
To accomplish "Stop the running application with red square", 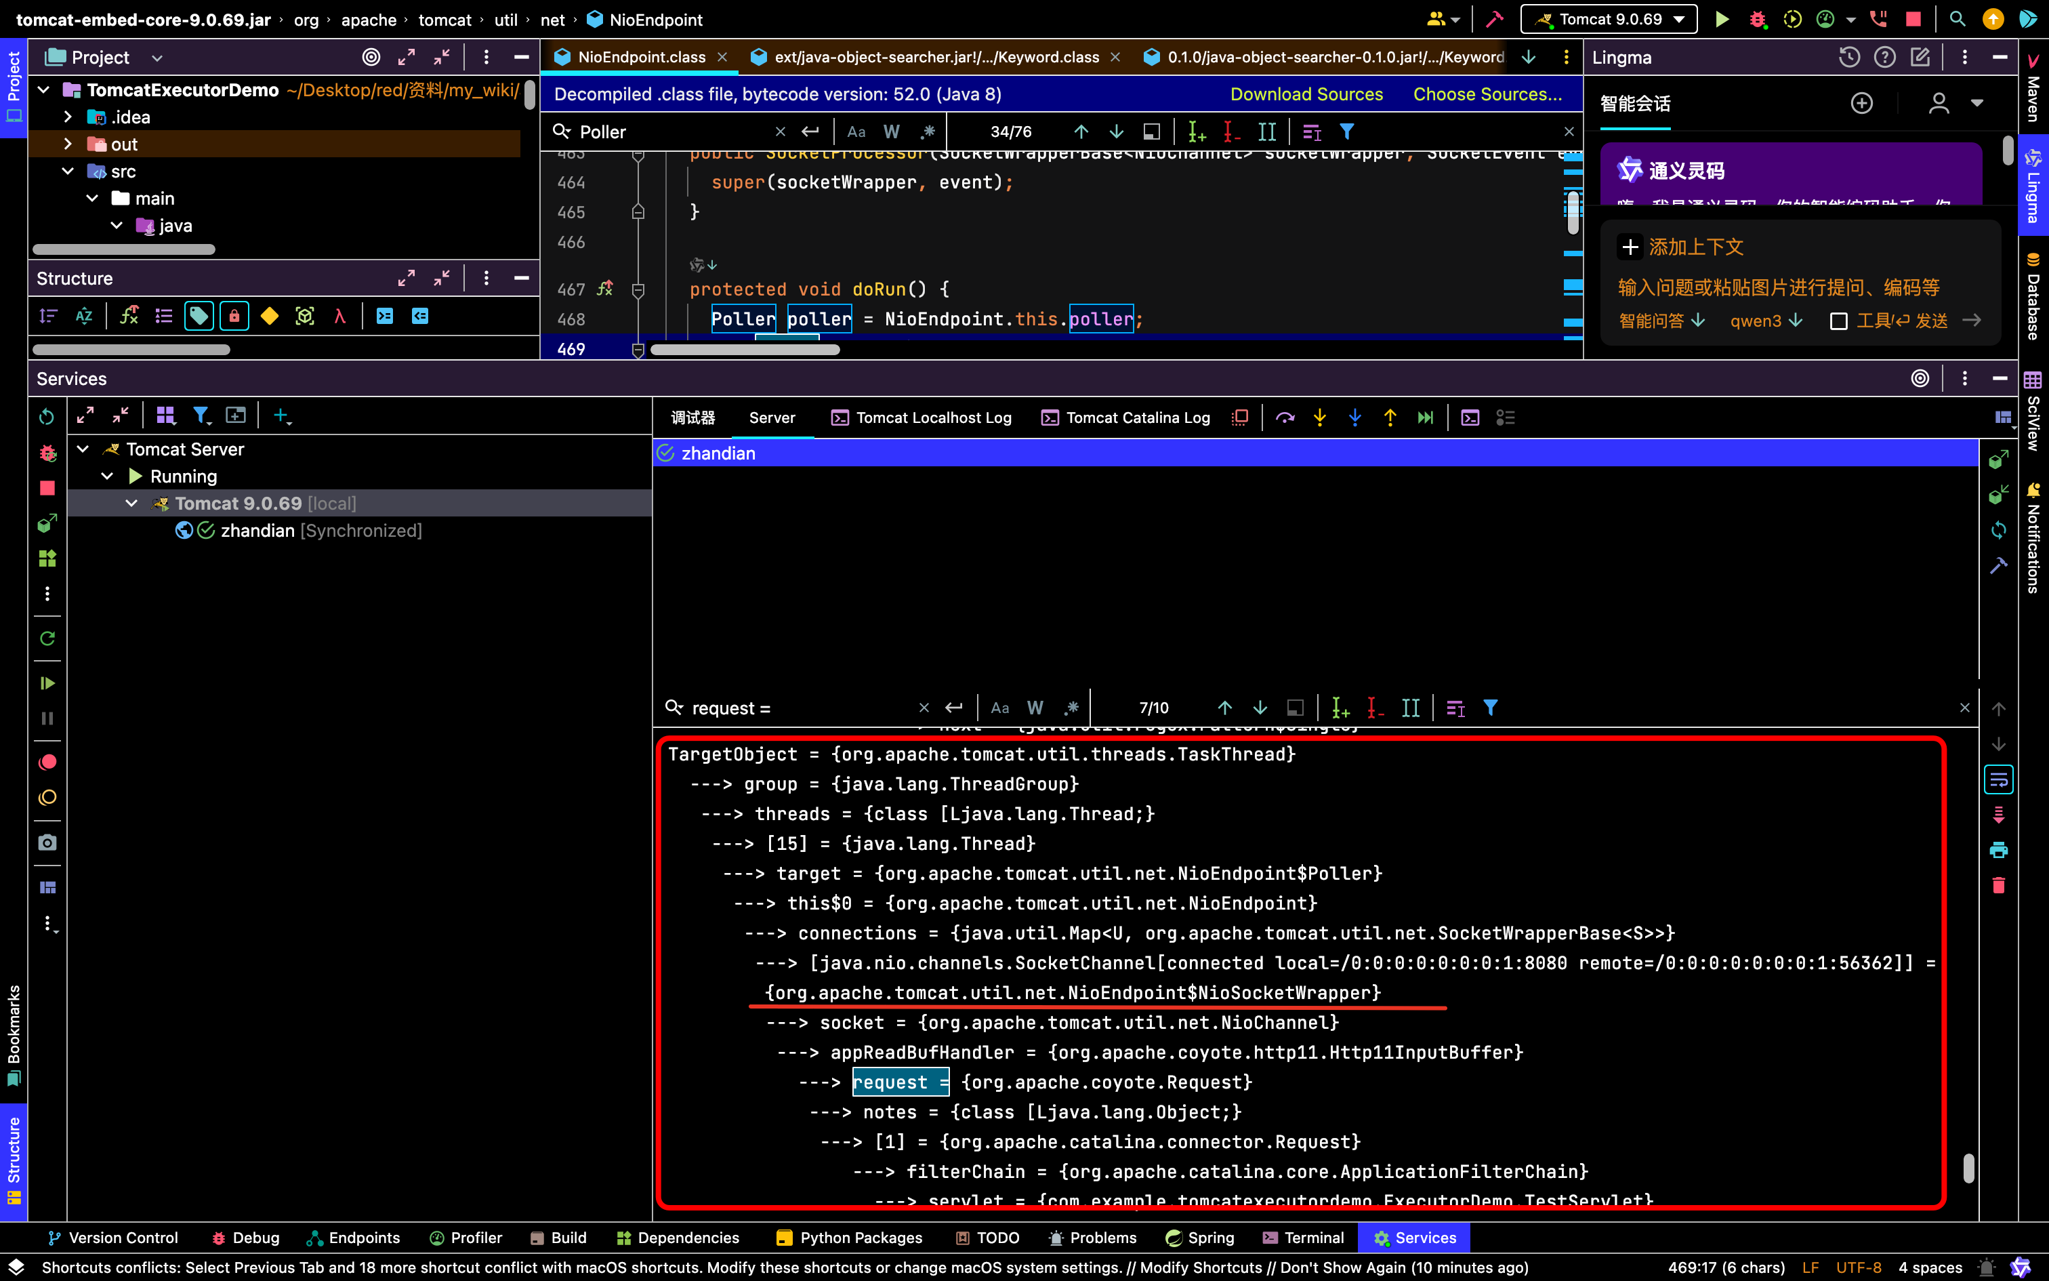I will pos(1913,19).
